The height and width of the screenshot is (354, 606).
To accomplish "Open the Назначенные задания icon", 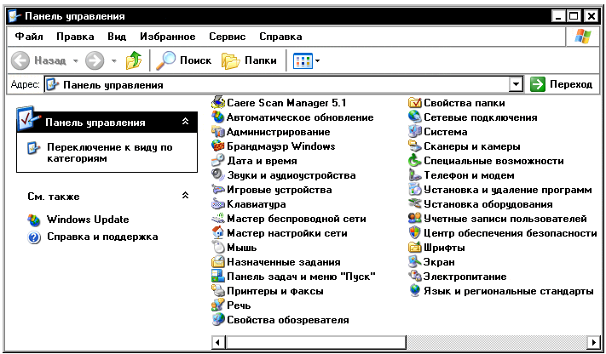I will pyautogui.click(x=218, y=262).
